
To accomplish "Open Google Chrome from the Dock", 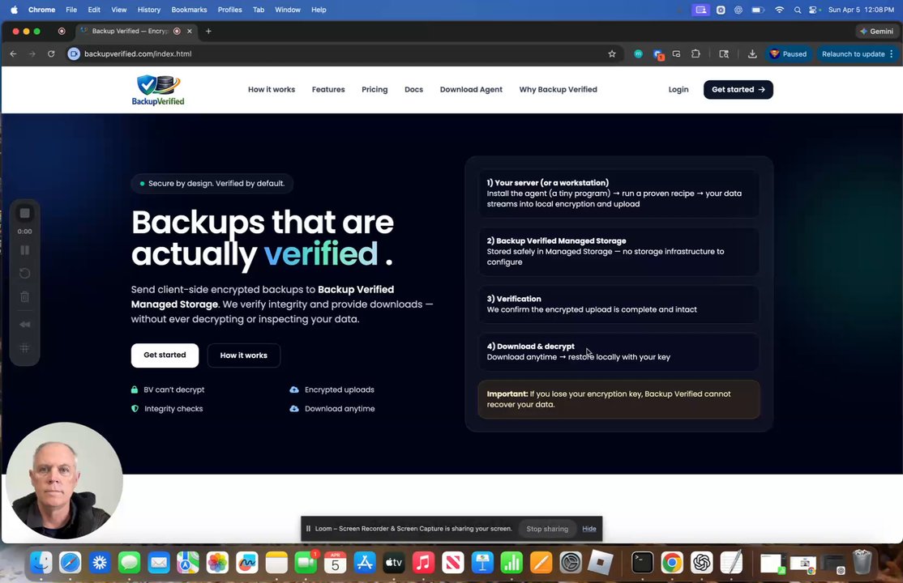I will pyautogui.click(x=671, y=563).
